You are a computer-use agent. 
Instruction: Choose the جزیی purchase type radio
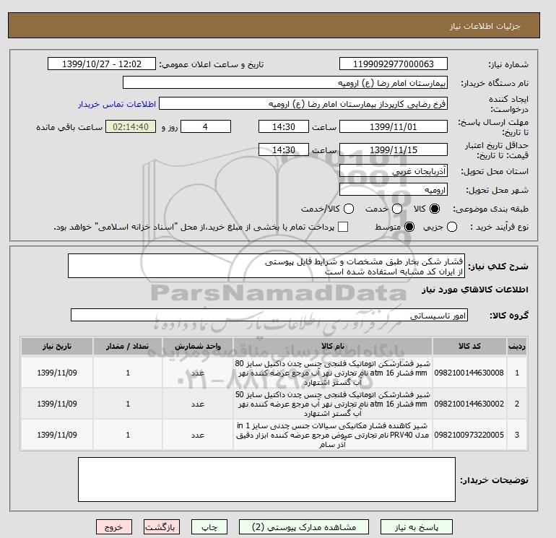452,227
